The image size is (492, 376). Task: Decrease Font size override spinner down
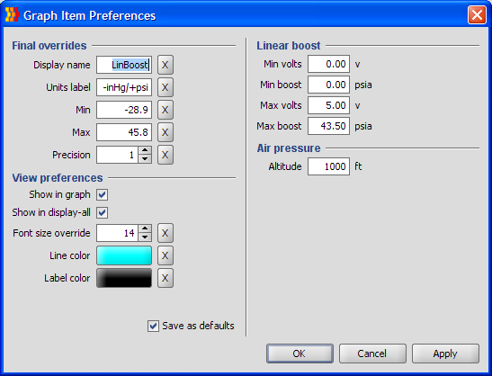[x=145, y=237]
